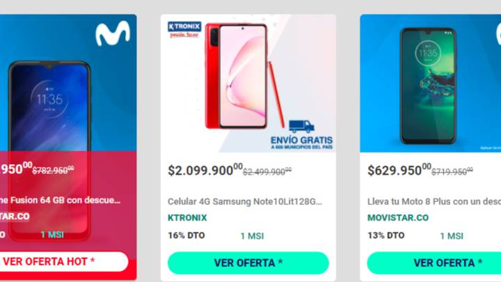Screen dimensions: 501x282
Task: Click the Envío Gratis banner text
Action: tap(301, 143)
